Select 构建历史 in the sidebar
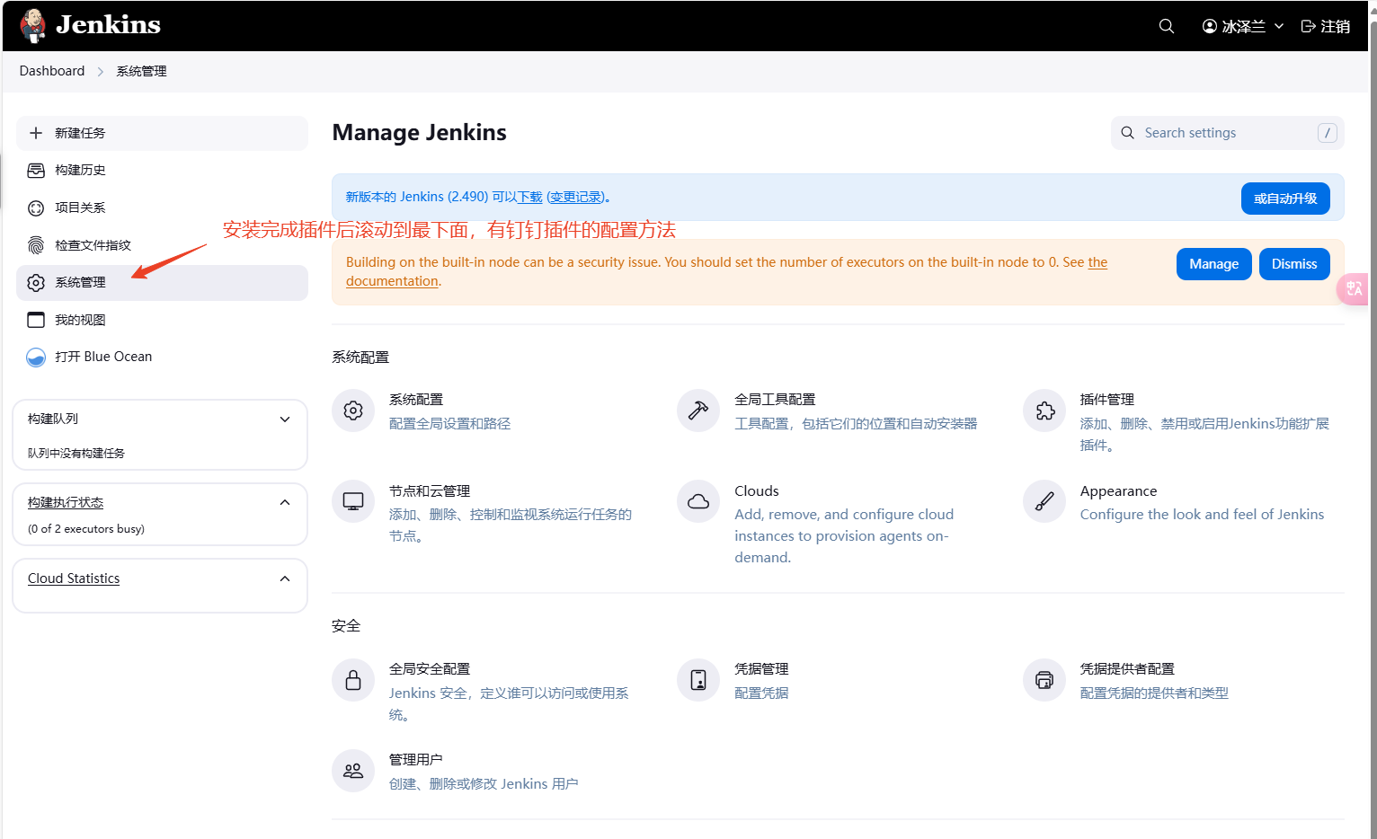The height and width of the screenshot is (839, 1377). pyautogui.click(x=80, y=171)
